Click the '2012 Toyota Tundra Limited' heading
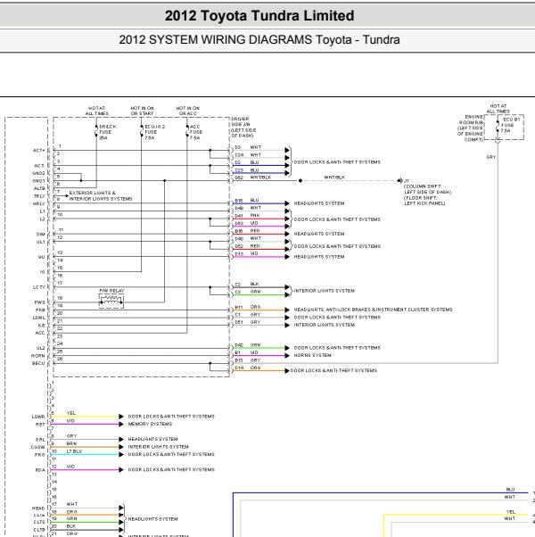This screenshot has width=535, height=537. click(259, 16)
